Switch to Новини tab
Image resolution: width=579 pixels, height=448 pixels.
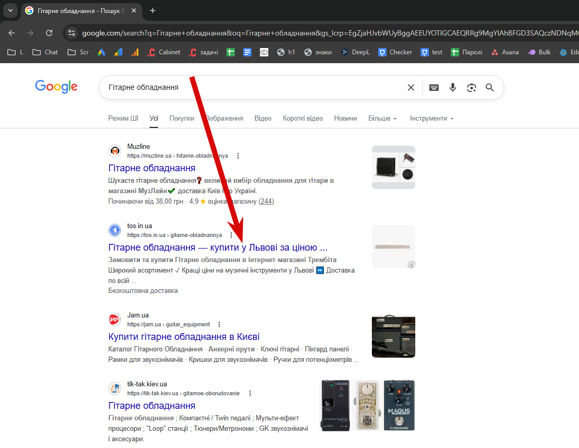click(x=345, y=119)
